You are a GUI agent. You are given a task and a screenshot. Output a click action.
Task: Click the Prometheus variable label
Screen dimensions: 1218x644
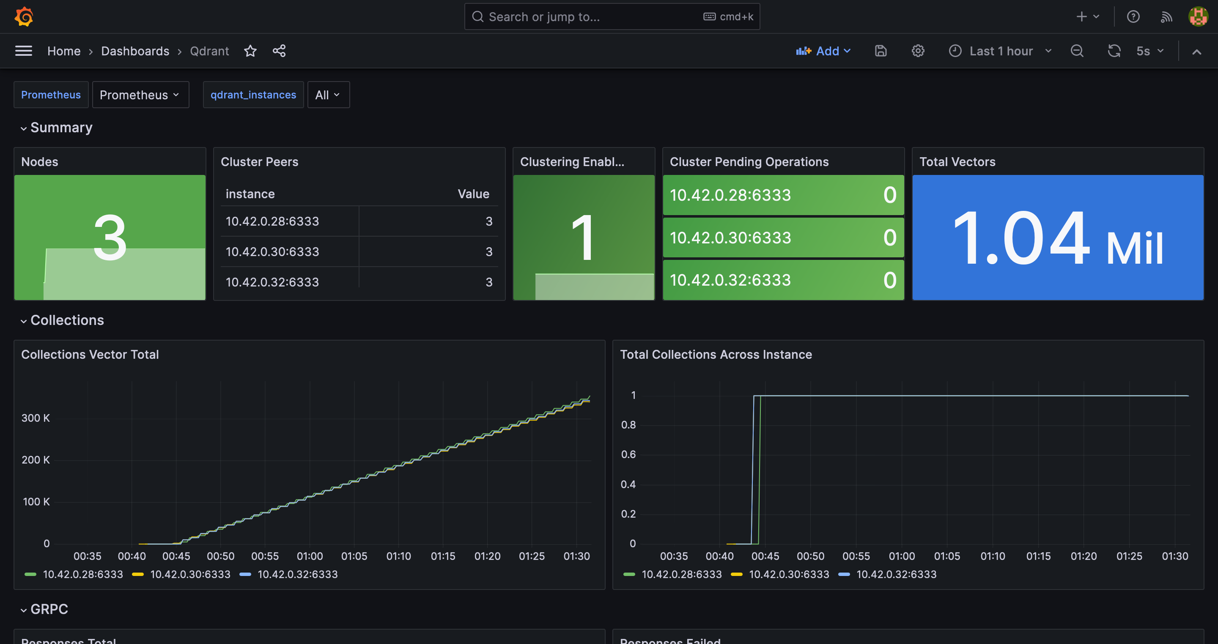coord(51,95)
